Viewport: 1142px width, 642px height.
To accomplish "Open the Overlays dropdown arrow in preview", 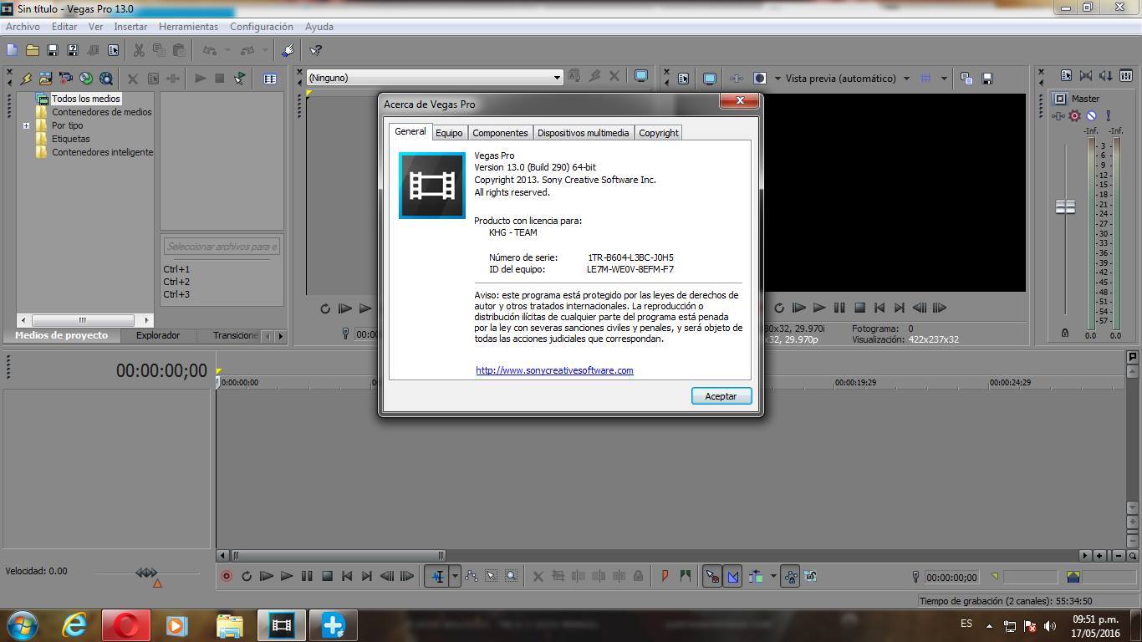I will 944,79.
